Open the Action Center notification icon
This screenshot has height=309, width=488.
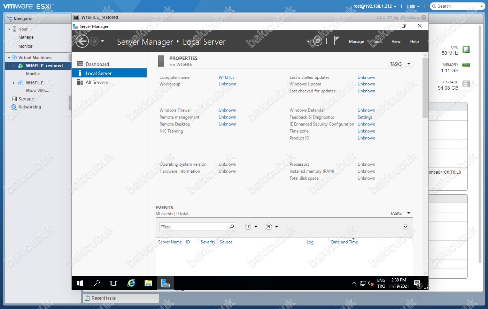[x=417, y=283]
